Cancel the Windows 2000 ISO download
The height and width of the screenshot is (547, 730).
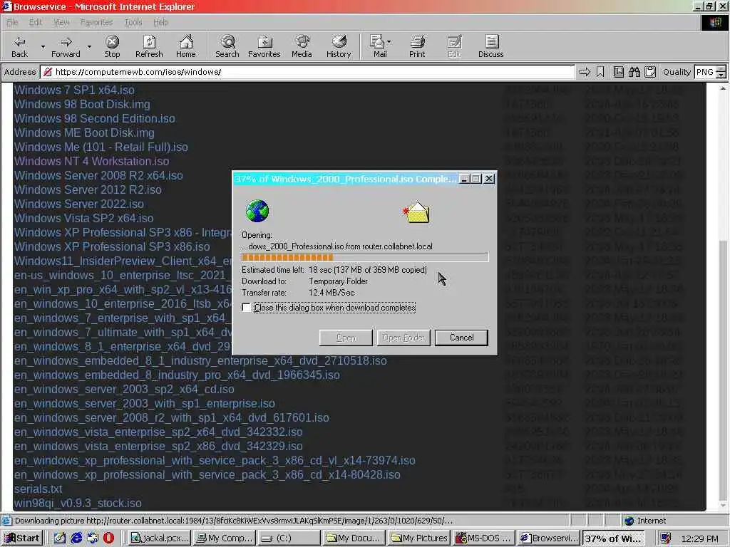[461, 338]
